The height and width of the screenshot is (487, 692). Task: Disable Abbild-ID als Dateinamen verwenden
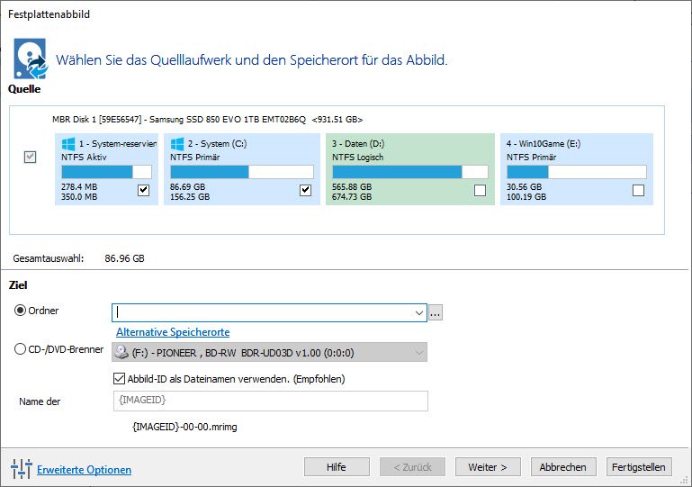120,379
